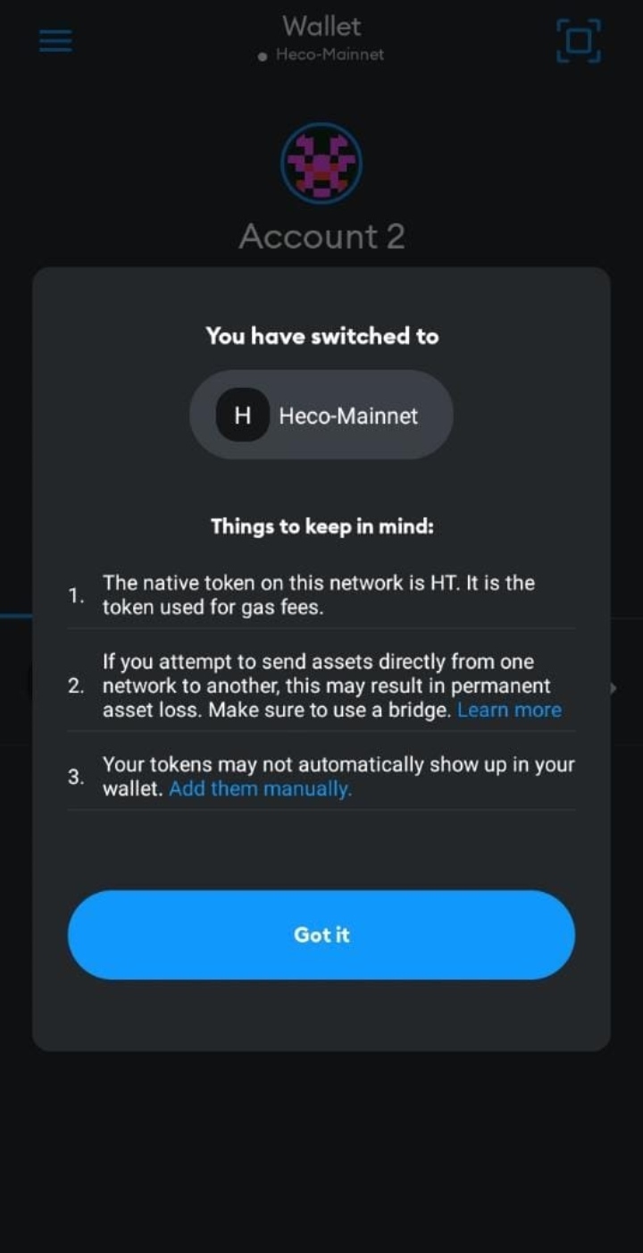This screenshot has width=643, height=1253.
Task: Switch to the Wallet tab
Action: pyautogui.click(x=321, y=26)
